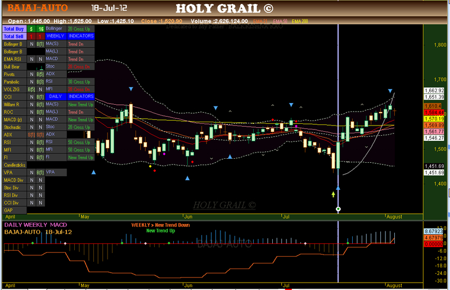Click the DAILY INDICATORS header
This screenshot has width=450, height=290.
coord(70,96)
